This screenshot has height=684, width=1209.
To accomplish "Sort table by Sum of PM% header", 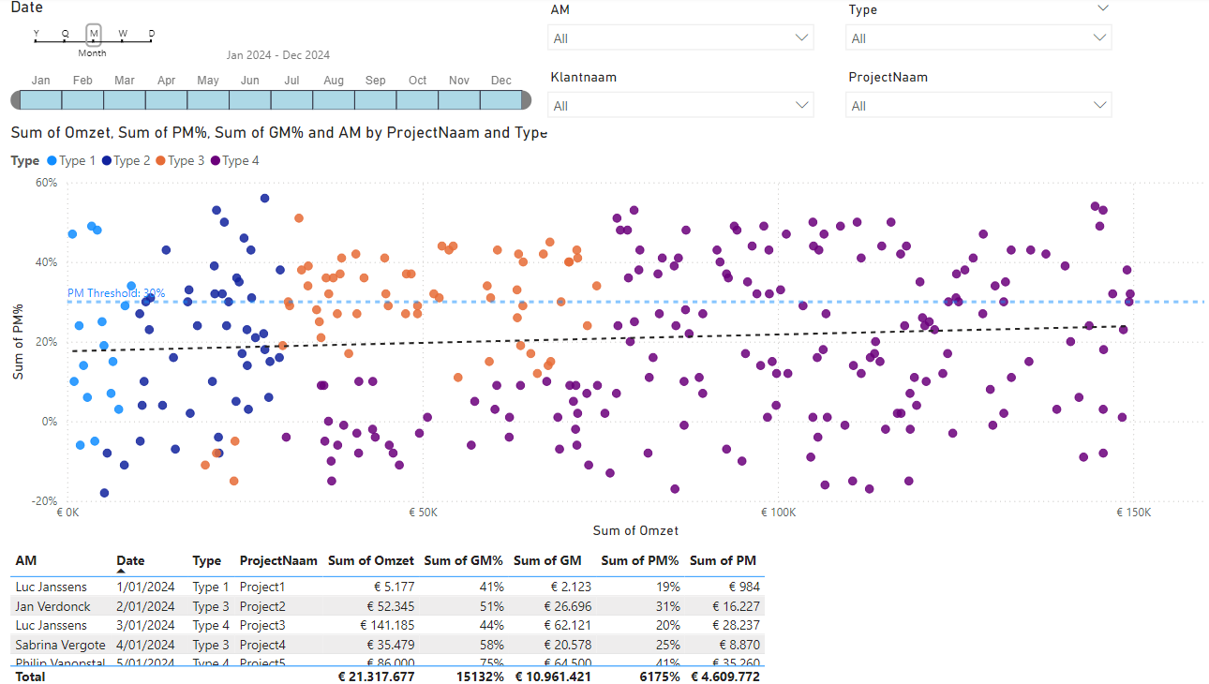I will (x=639, y=560).
